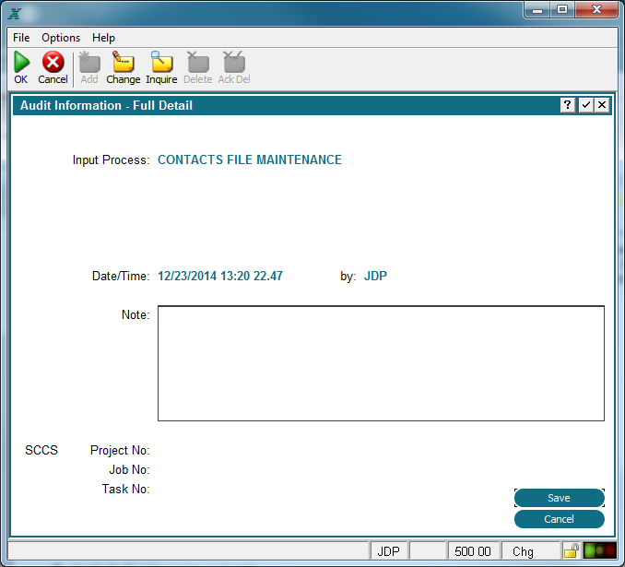This screenshot has height=567, width=625.
Task: Click the padlock icon in status bar
Action: click(572, 551)
